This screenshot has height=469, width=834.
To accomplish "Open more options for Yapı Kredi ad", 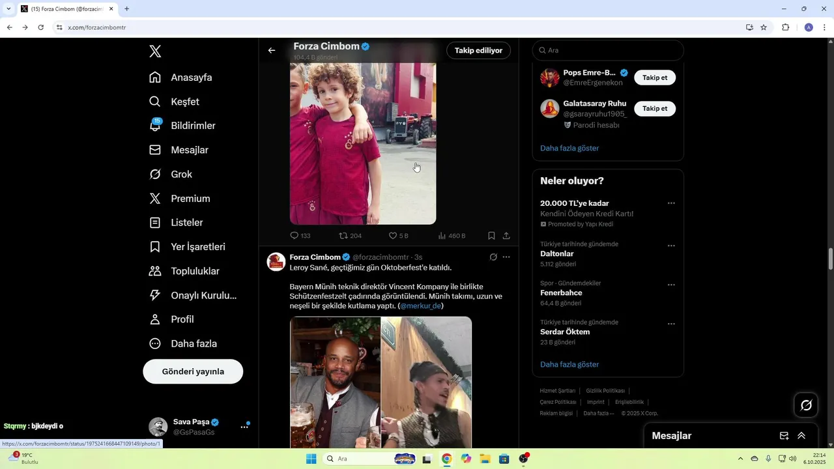I will tap(671, 203).
